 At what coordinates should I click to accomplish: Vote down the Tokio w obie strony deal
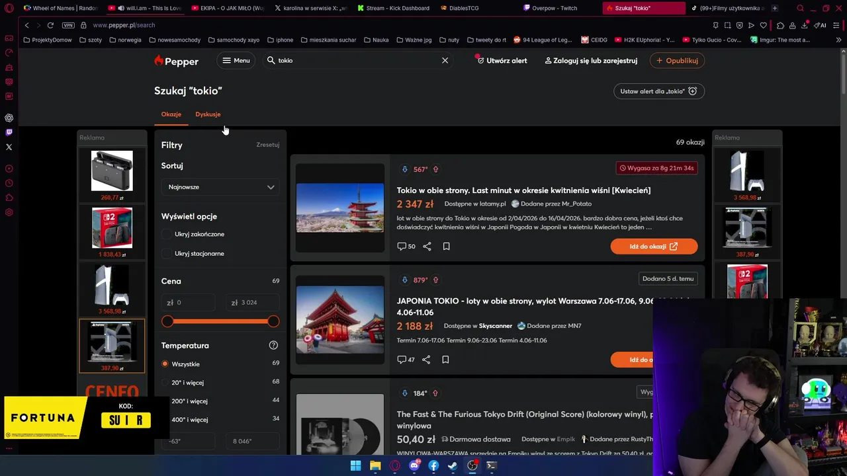[405, 169]
